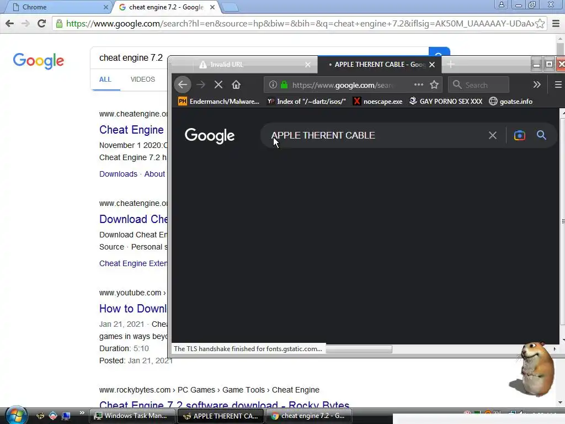The width and height of the screenshot is (565, 424).
Task: Click the APPLE THERENT CABLE search field
Action: click(375, 136)
